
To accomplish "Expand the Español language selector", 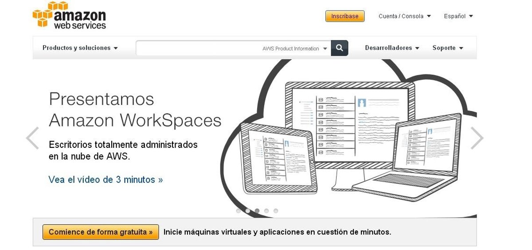I will tap(458, 16).
